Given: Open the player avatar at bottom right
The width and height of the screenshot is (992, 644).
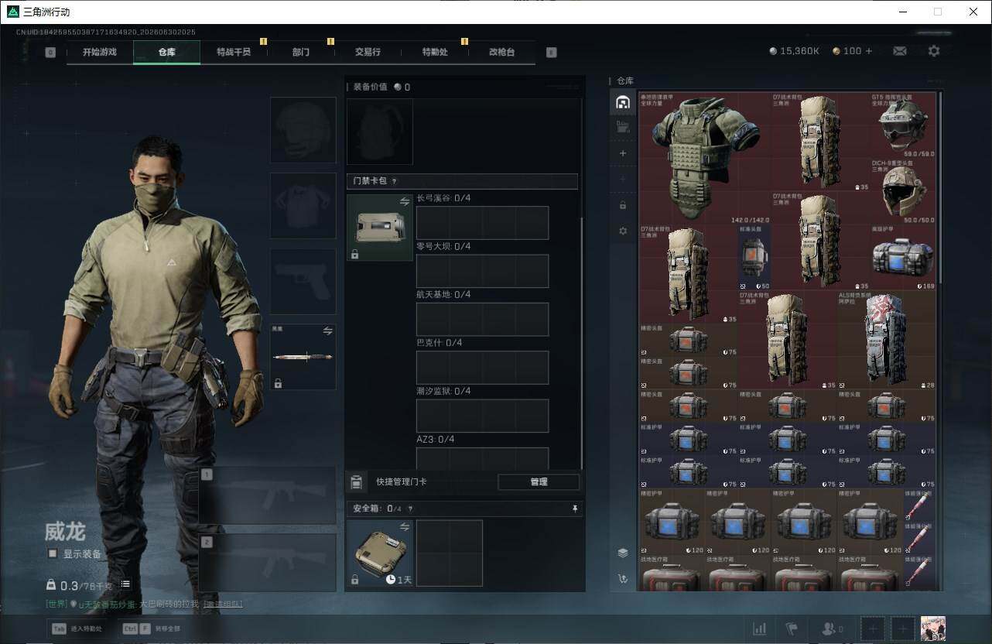Looking at the screenshot, I should coord(932,629).
